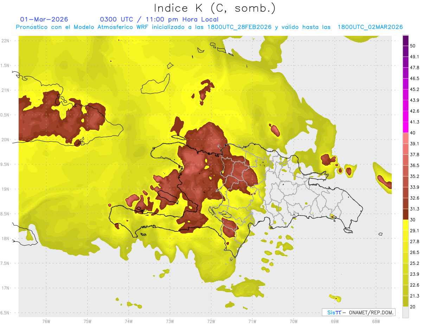Click the colorbar value label 32.6
This screenshot has height=326, width=422.
point(415,198)
